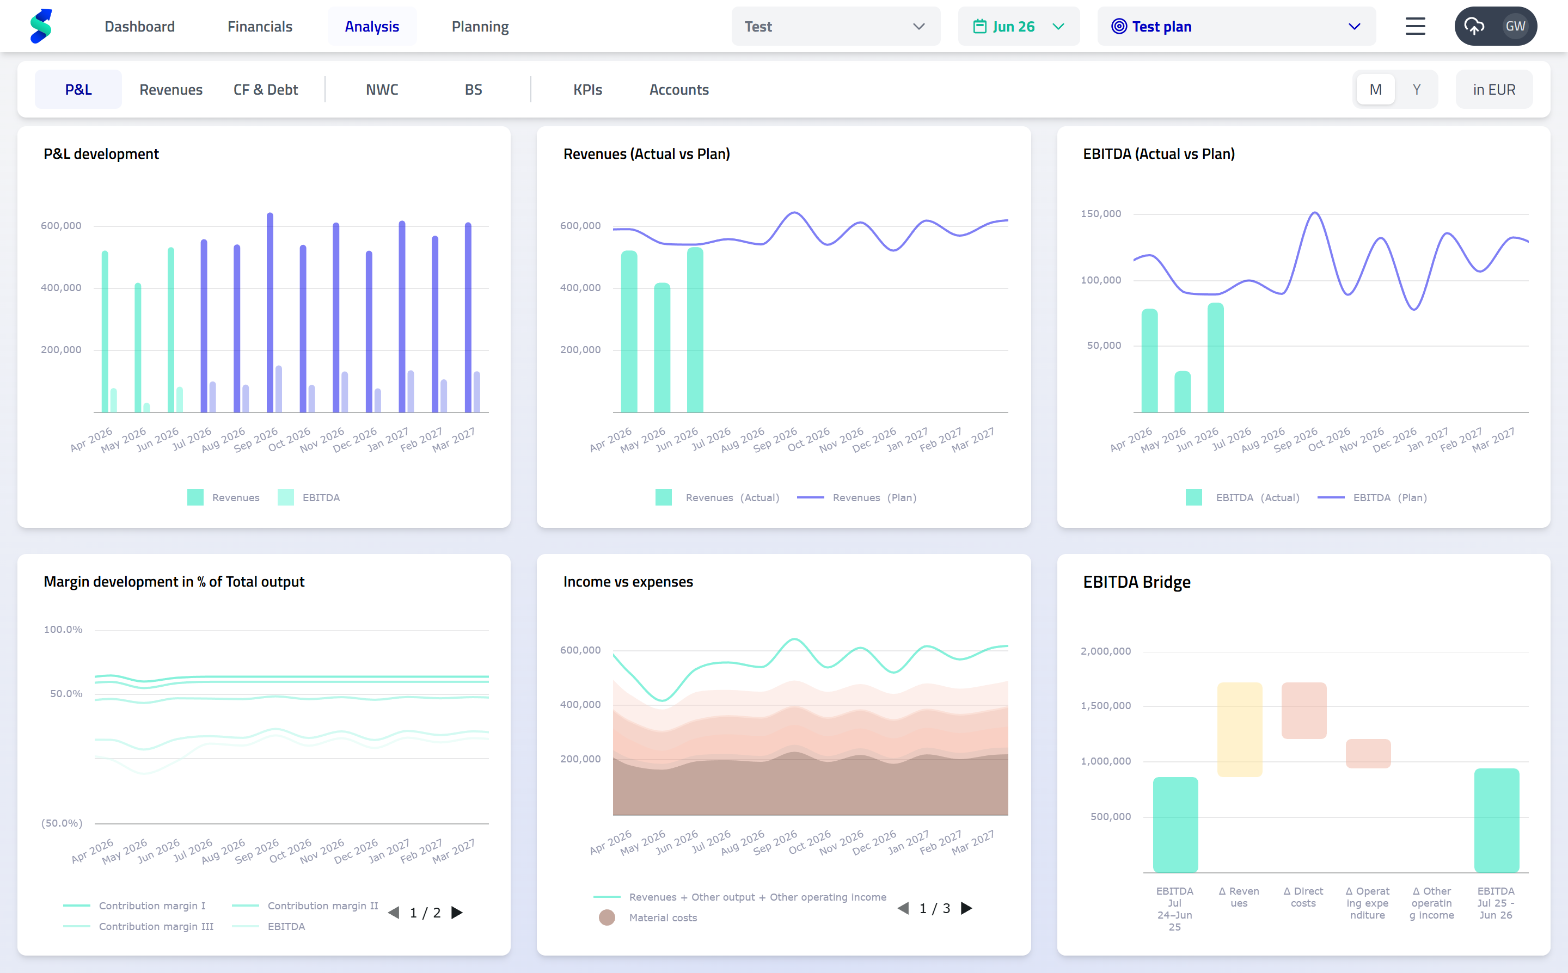
Task: Open the Test plan dropdown
Action: click(1236, 26)
